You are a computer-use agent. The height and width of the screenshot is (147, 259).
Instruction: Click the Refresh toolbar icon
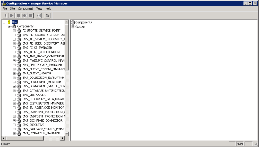tap(47, 15)
